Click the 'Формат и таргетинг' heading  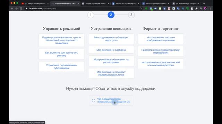click(161, 29)
